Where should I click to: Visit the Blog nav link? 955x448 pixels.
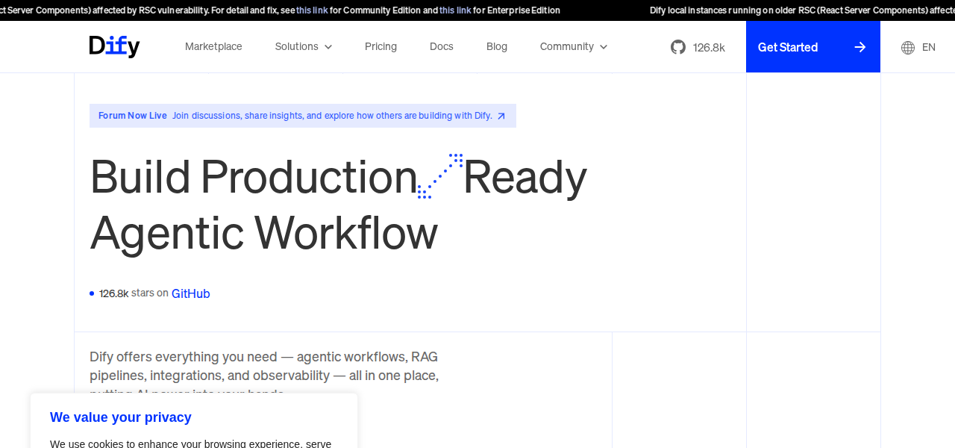pos(496,46)
